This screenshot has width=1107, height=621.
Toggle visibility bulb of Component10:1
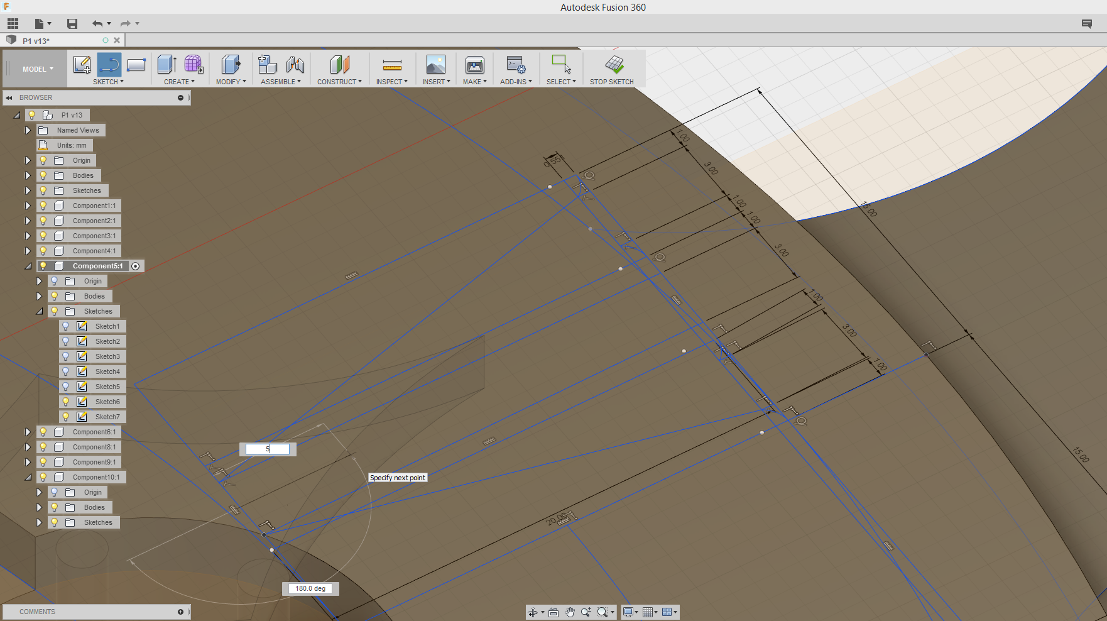tap(43, 477)
